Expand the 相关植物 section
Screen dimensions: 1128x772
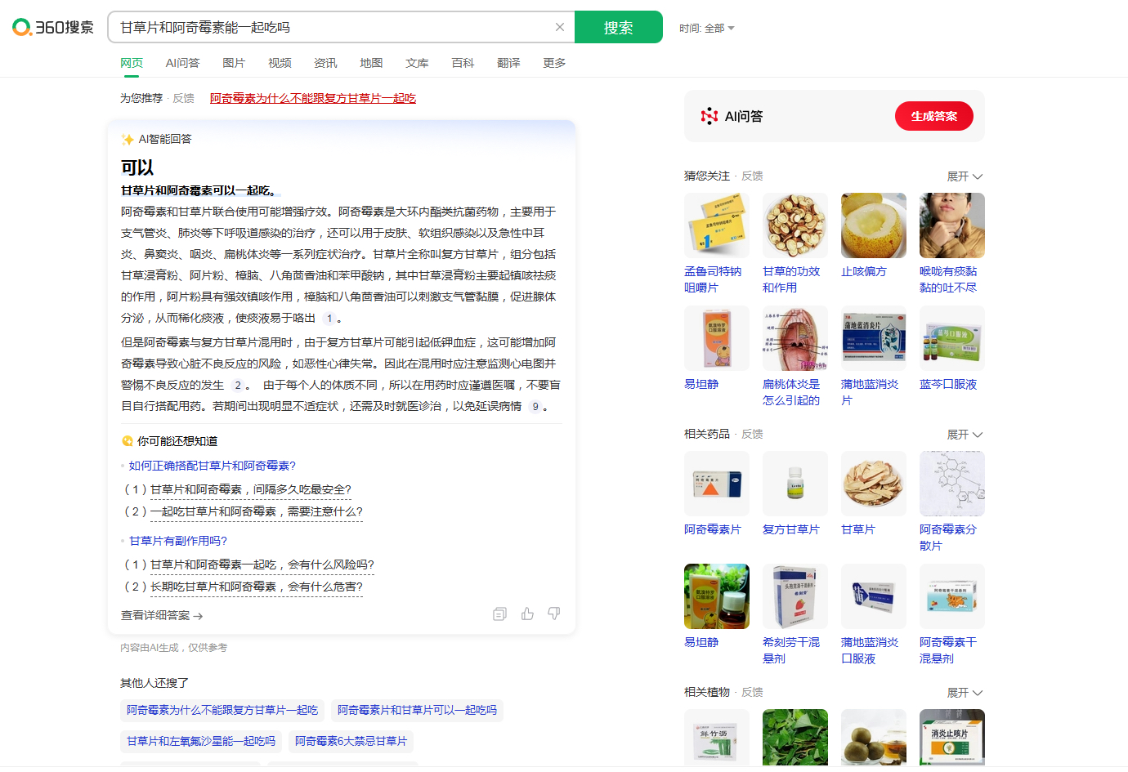point(965,693)
